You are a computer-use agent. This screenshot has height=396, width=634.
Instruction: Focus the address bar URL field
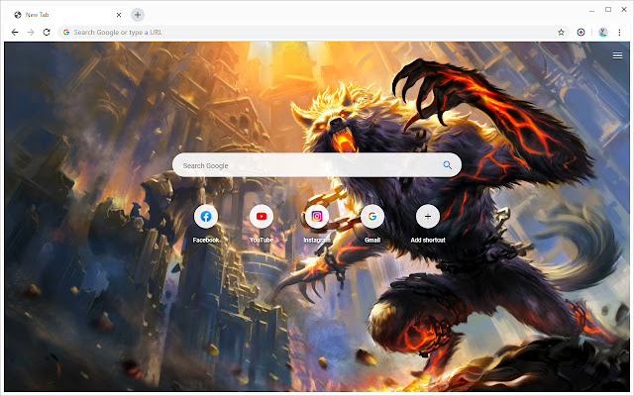tap(313, 33)
